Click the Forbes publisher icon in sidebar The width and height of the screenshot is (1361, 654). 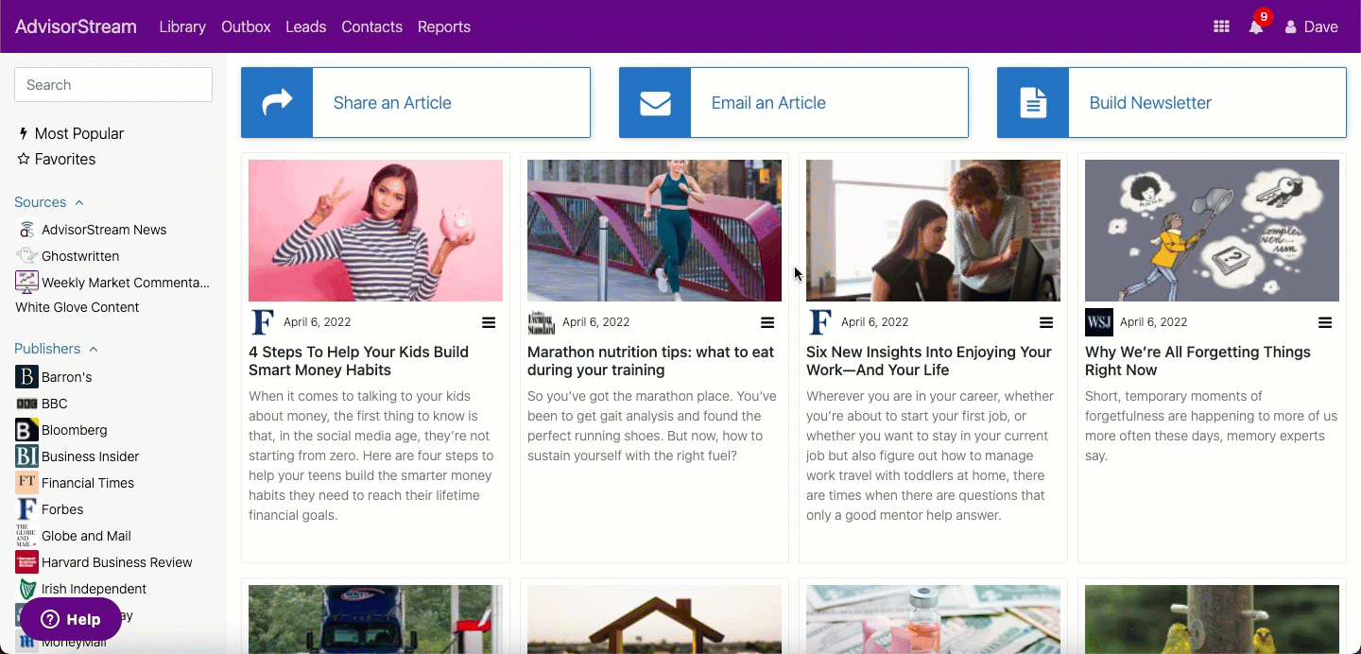[x=26, y=509]
